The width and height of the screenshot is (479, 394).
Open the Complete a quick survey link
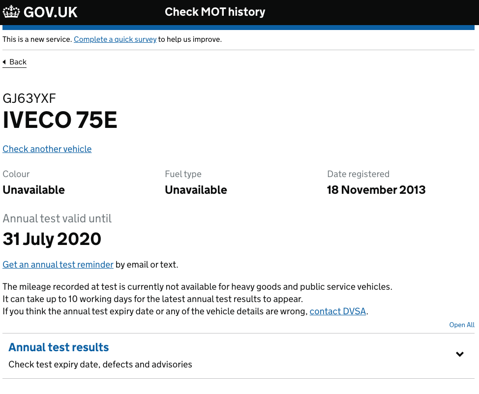pyautogui.click(x=115, y=39)
